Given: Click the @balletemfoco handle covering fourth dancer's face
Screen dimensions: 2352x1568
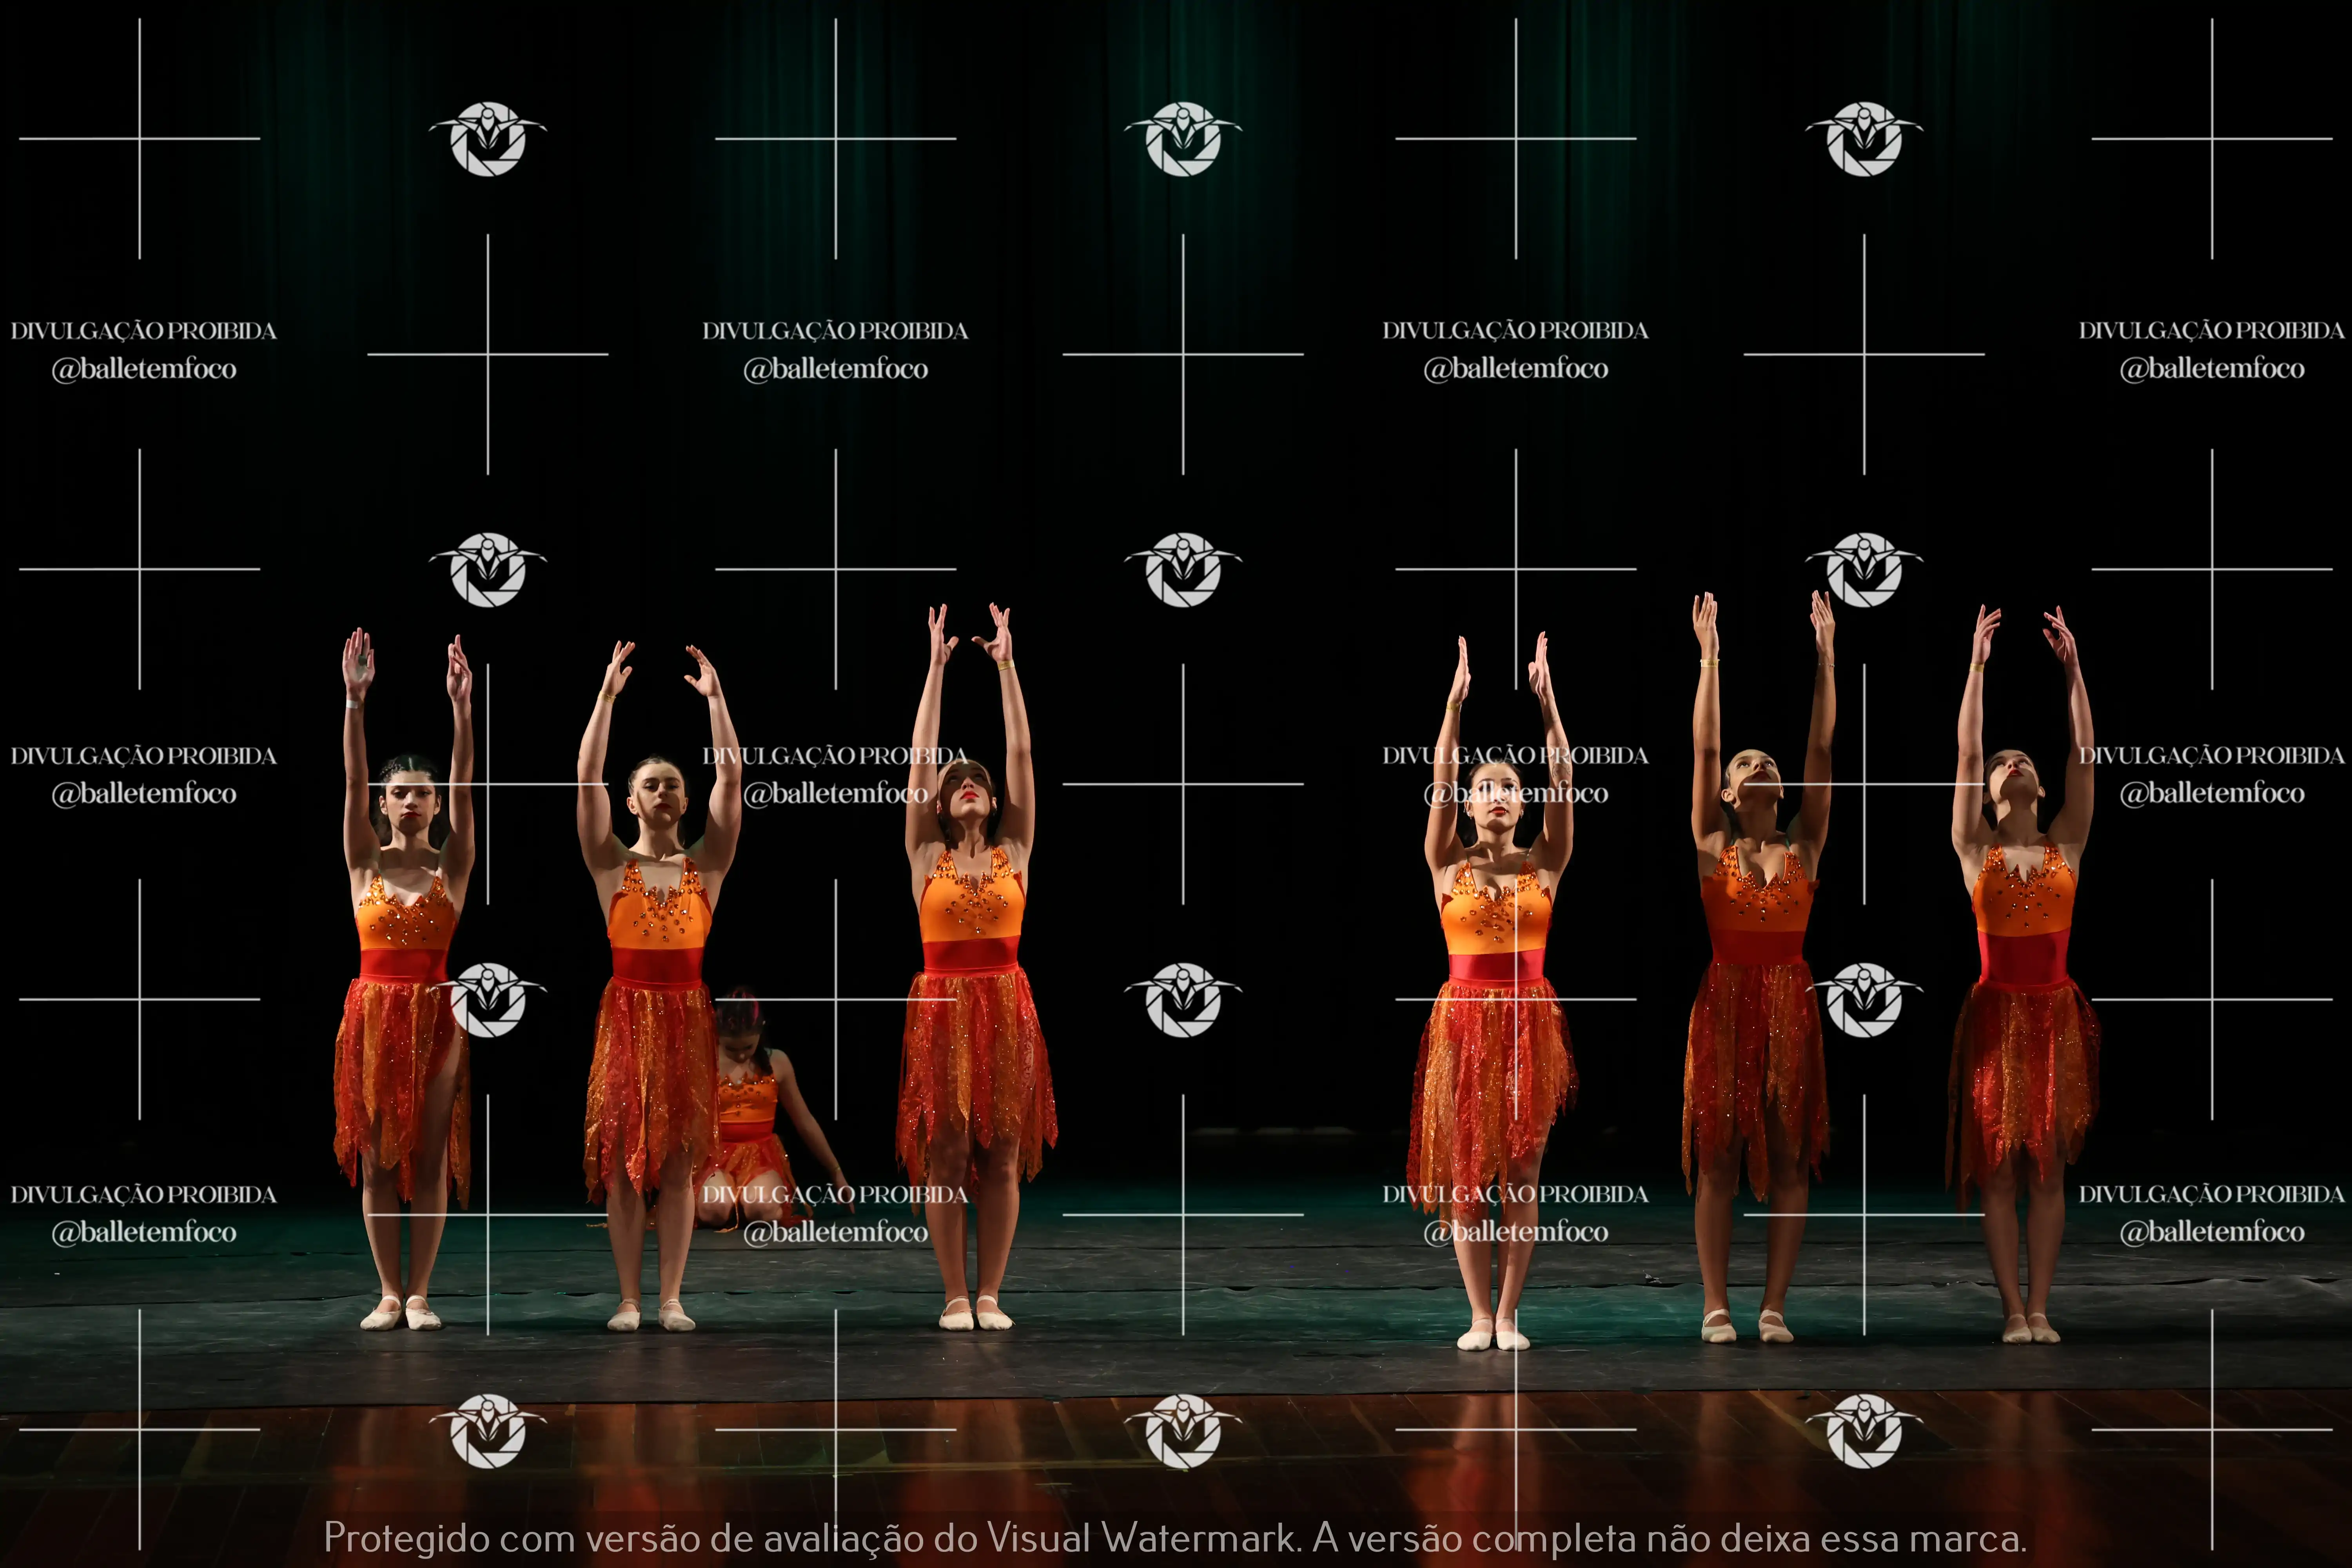Looking at the screenshot, I should [x=1515, y=794].
